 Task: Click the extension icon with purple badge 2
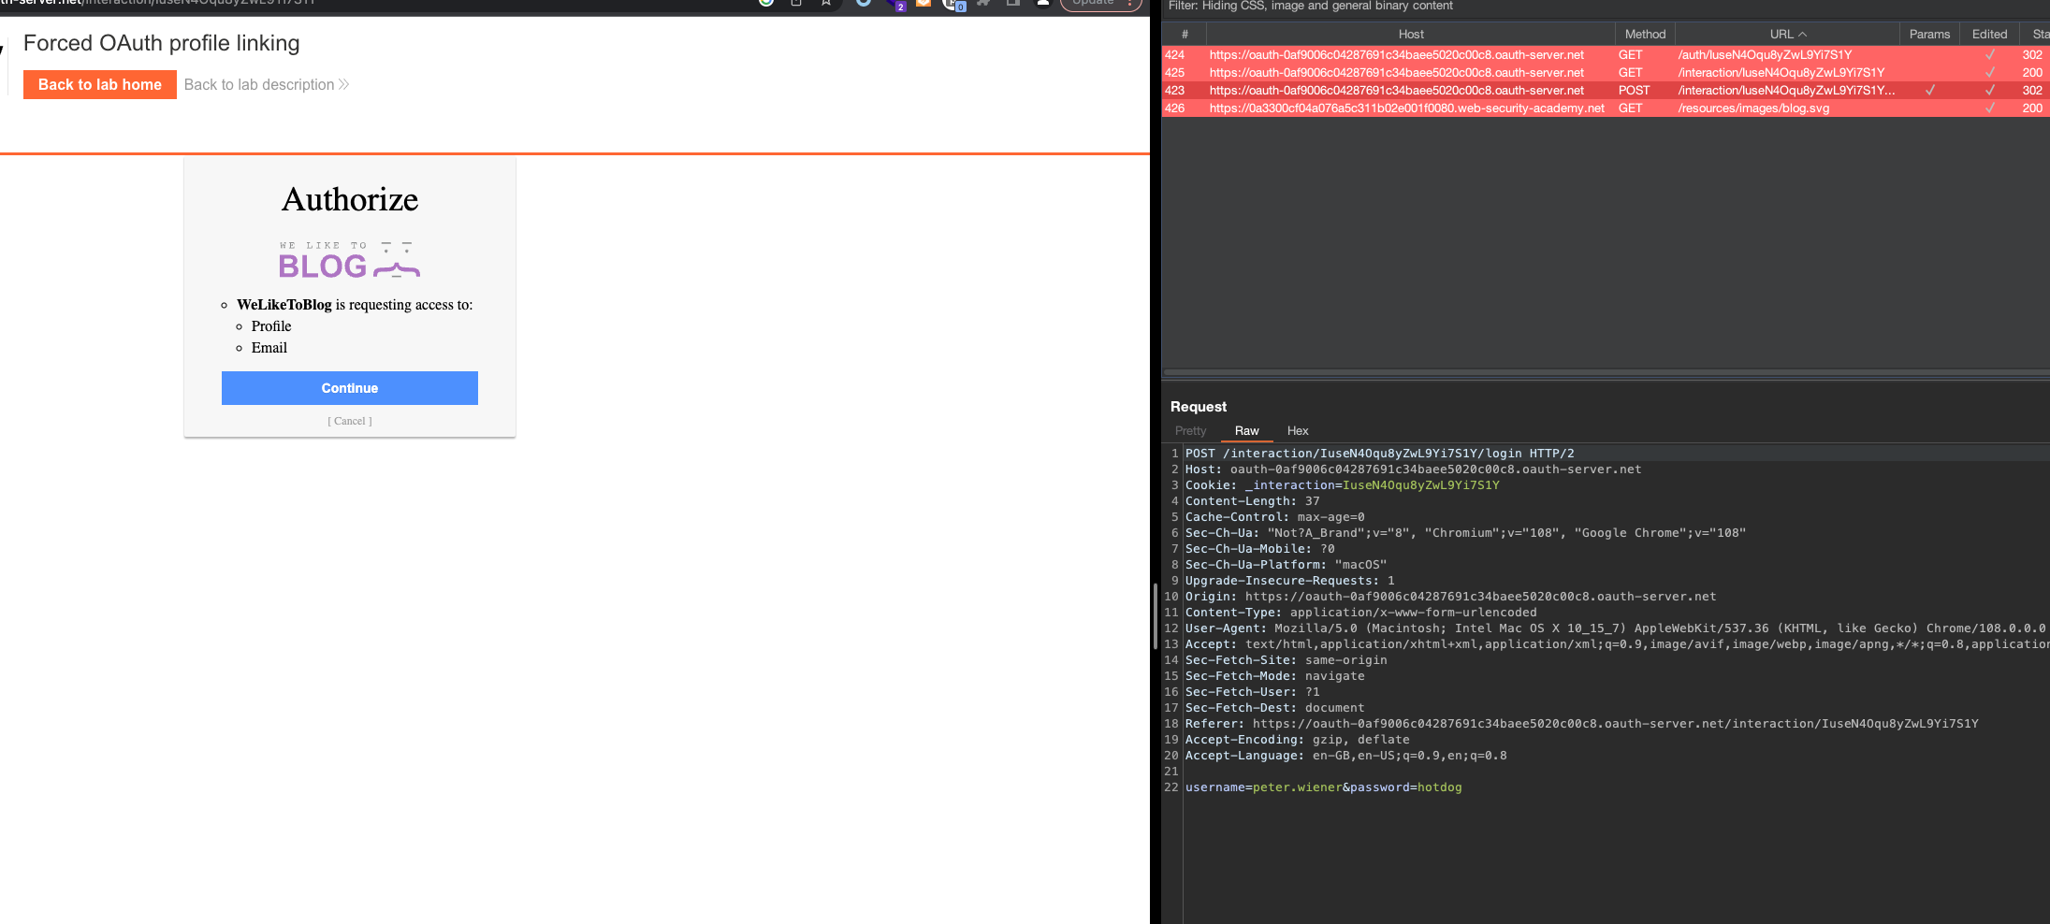tap(894, 3)
